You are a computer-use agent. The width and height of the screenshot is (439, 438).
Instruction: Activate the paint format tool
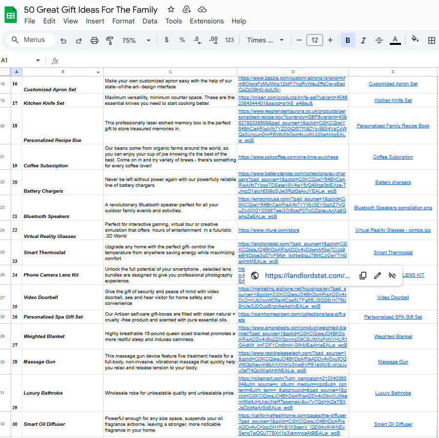click(110, 40)
